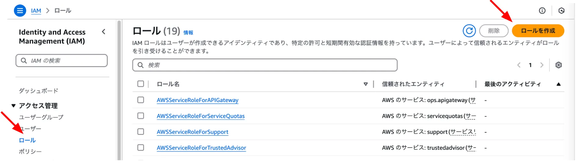
Task: Collapse the IAM sidebar panel
Action: pyautogui.click(x=104, y=32)
